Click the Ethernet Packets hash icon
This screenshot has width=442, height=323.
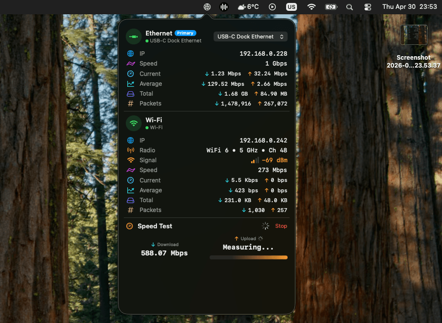(x=131, y=104)
